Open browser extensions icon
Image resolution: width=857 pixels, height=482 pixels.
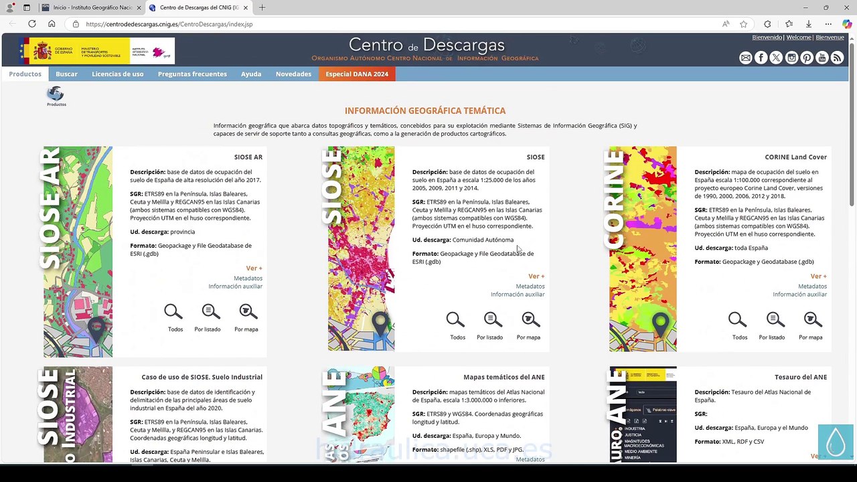[x=767, y=24]
